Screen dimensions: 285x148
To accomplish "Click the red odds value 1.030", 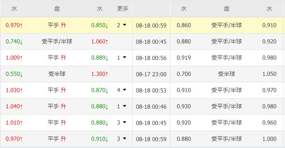I will coord(14,90).
